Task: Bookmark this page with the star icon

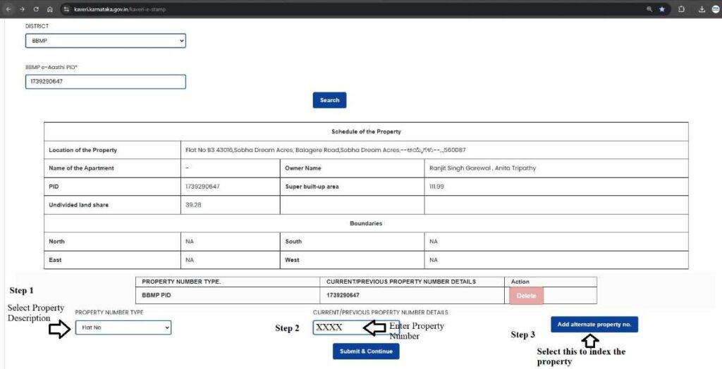Action: 662,9
